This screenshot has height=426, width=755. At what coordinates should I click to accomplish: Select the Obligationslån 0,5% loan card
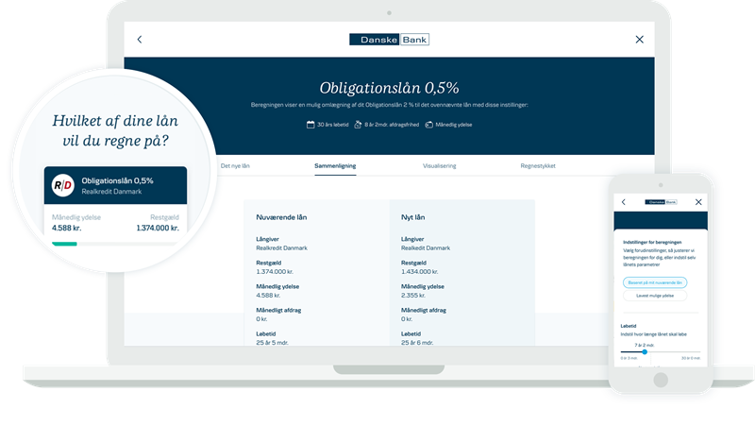tap(118, 185)
